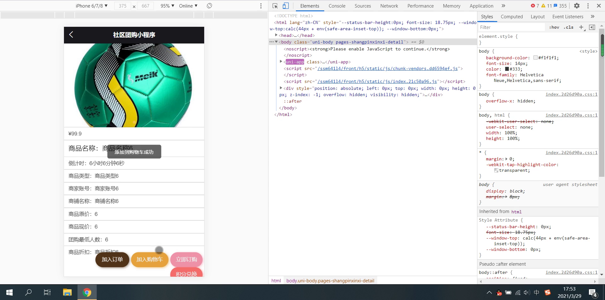Switch to the Application tab
Image resolution: width=605 pixels, height=300 pixels.
pos(481,6)
